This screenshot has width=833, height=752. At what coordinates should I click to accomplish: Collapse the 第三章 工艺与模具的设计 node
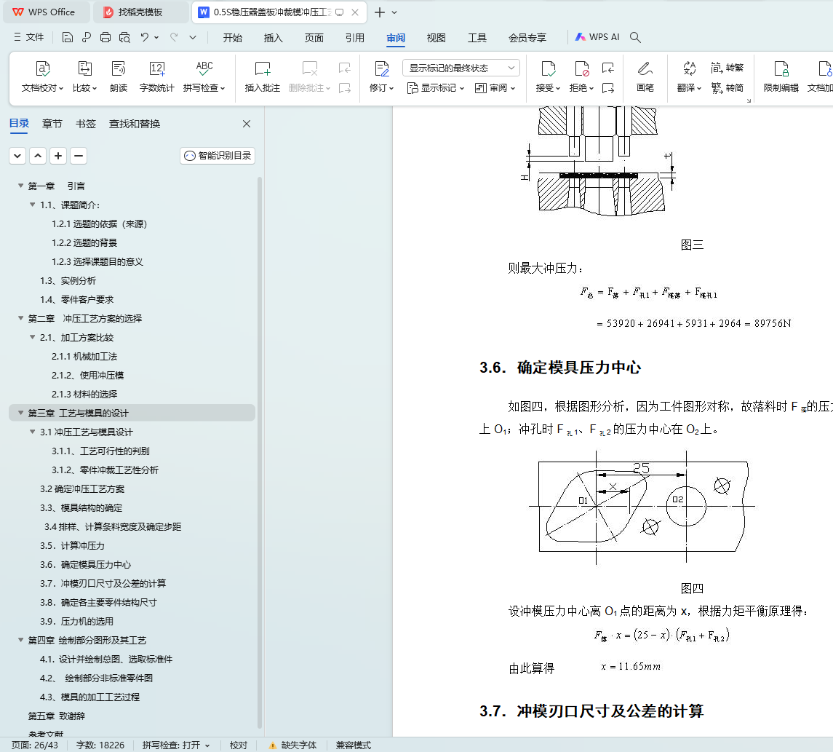20,413
